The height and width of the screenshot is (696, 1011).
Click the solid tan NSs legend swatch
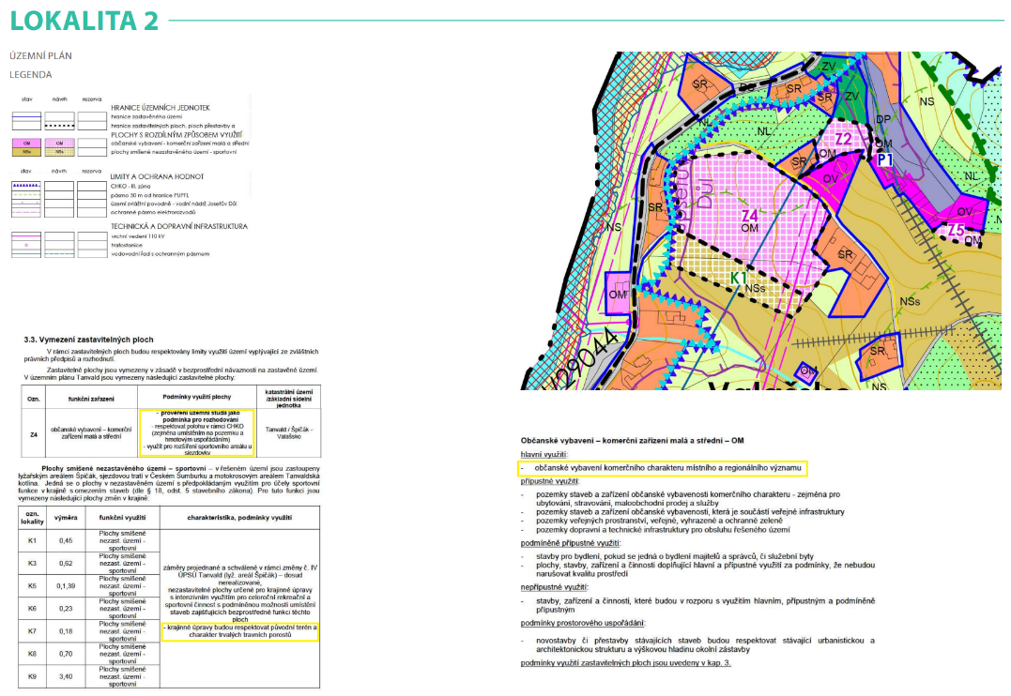coord(25,151)
